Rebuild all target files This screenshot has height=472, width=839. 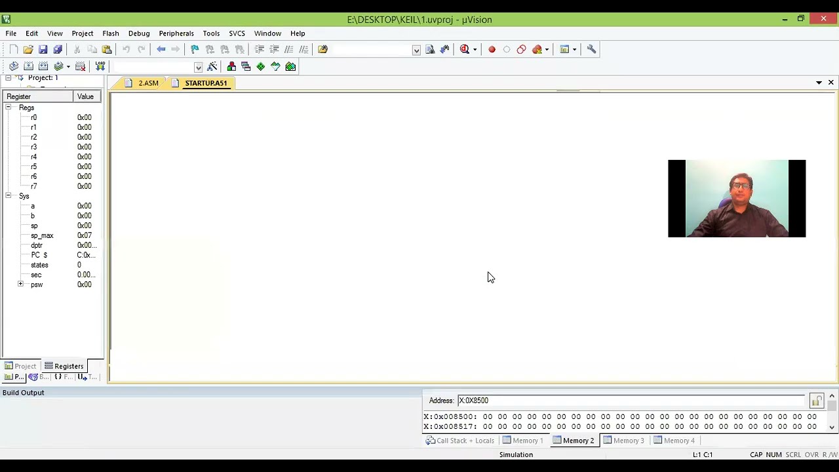click(x=43, y=66)
